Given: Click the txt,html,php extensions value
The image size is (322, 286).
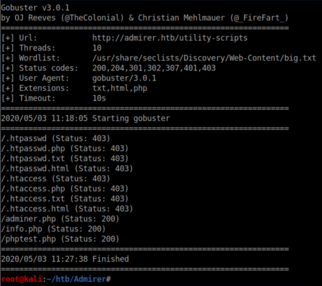Looking at the screenshot, I should click(x=120, y=88).
